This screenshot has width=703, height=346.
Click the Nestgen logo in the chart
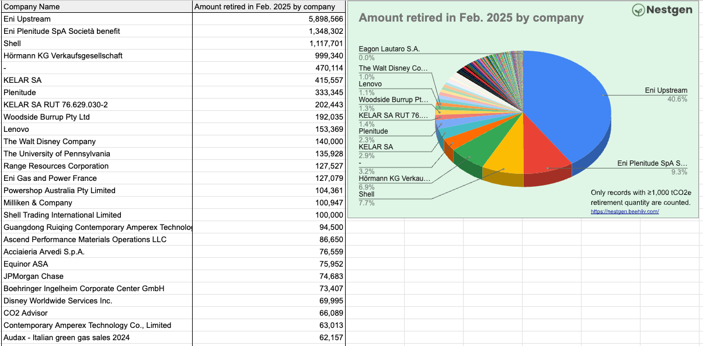[x=663, y=10]
